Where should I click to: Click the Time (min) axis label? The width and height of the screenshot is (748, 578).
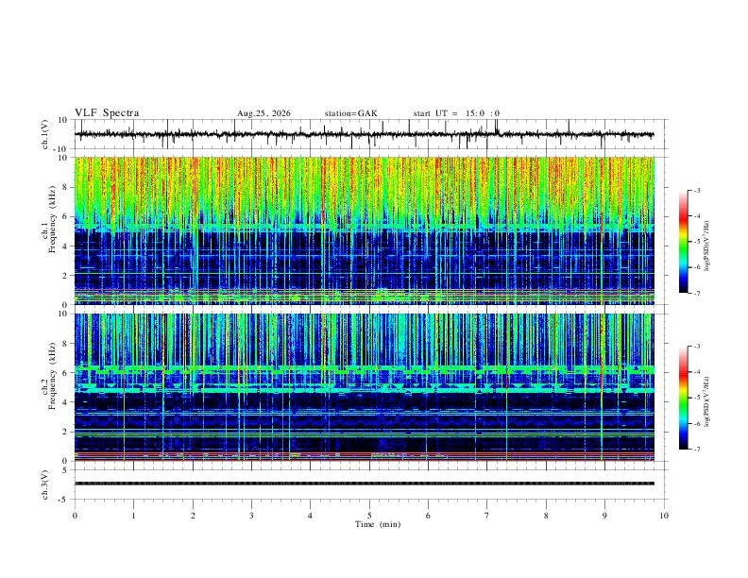click(378, 524)
